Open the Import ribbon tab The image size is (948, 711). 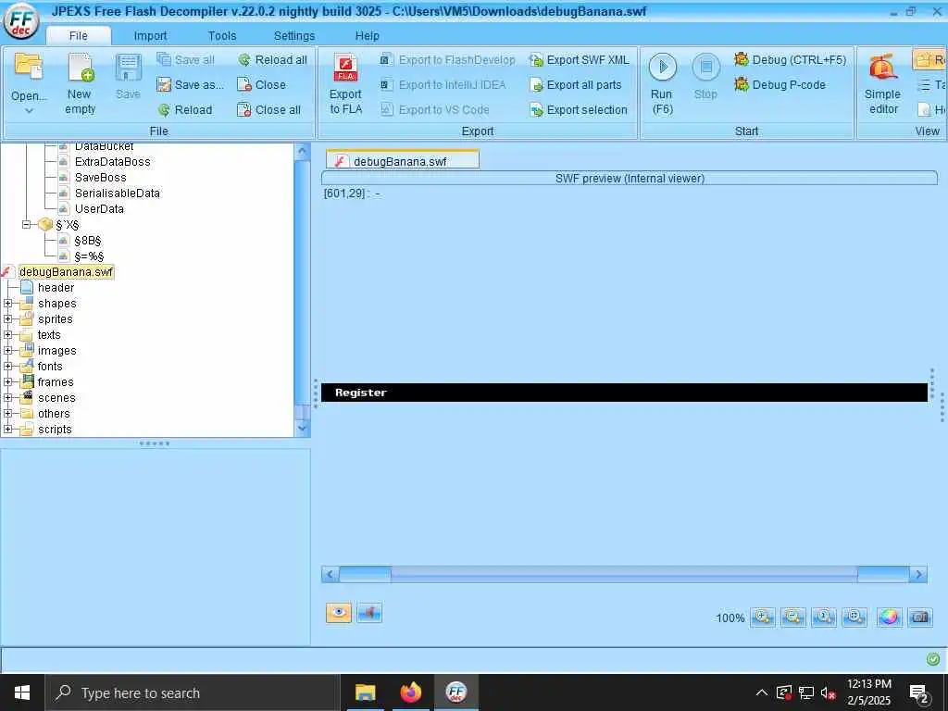tap(150, 36)
